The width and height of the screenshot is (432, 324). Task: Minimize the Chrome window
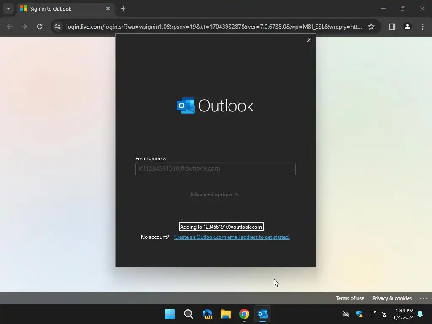click(383, 9)
